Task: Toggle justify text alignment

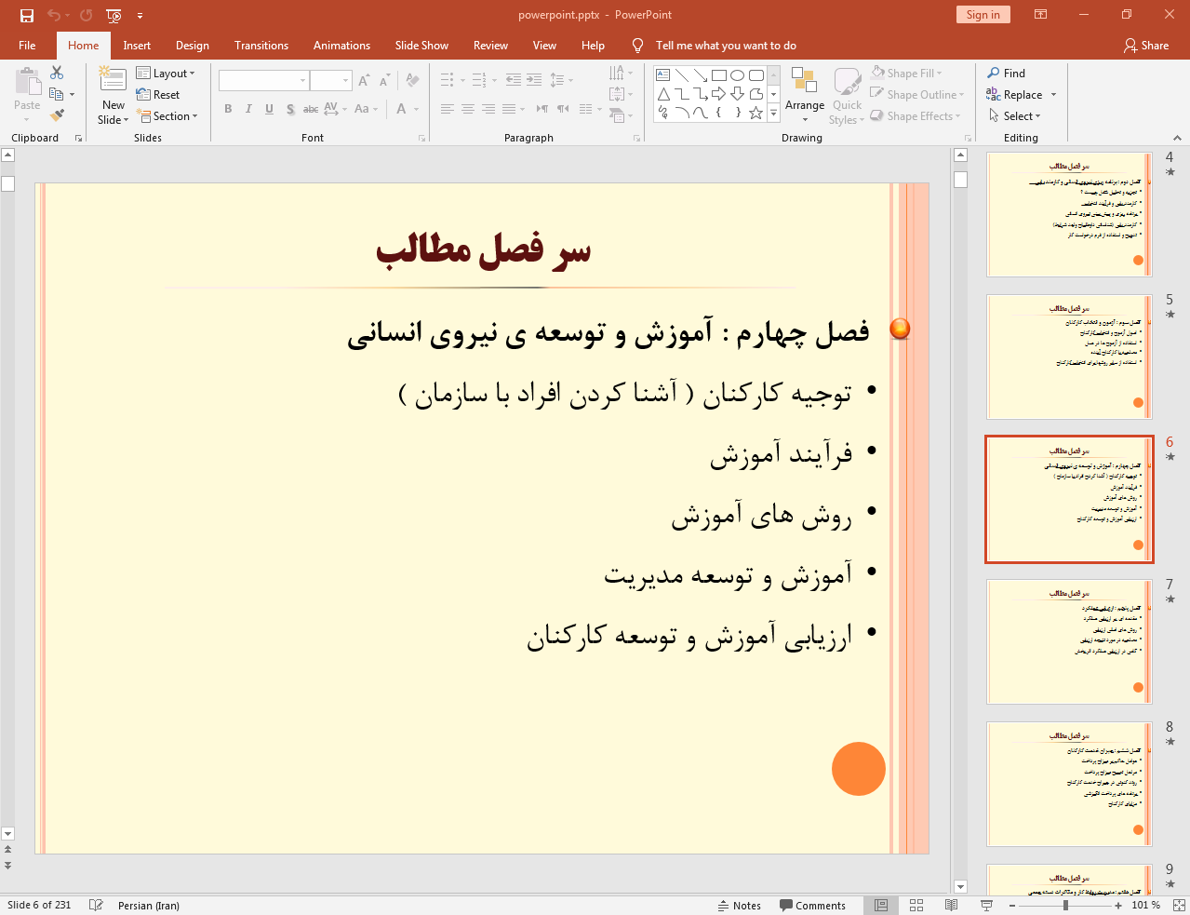Action: coord(508,109)
